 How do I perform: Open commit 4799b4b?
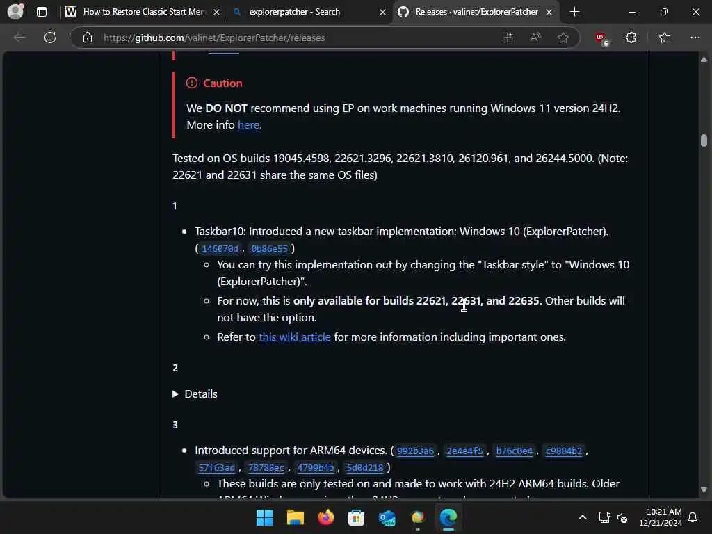tap(316, 467)
